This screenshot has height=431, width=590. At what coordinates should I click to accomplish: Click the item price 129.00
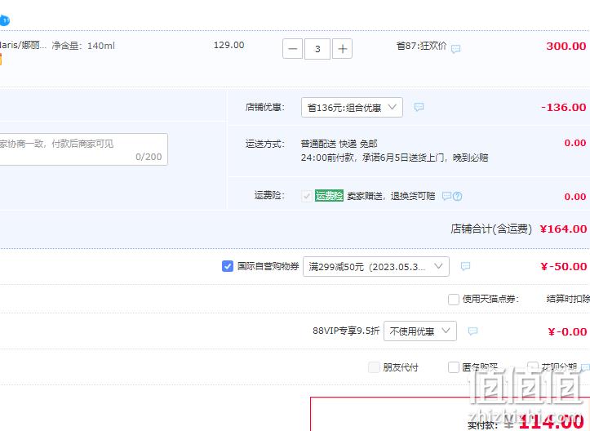[x=228, y=45]
